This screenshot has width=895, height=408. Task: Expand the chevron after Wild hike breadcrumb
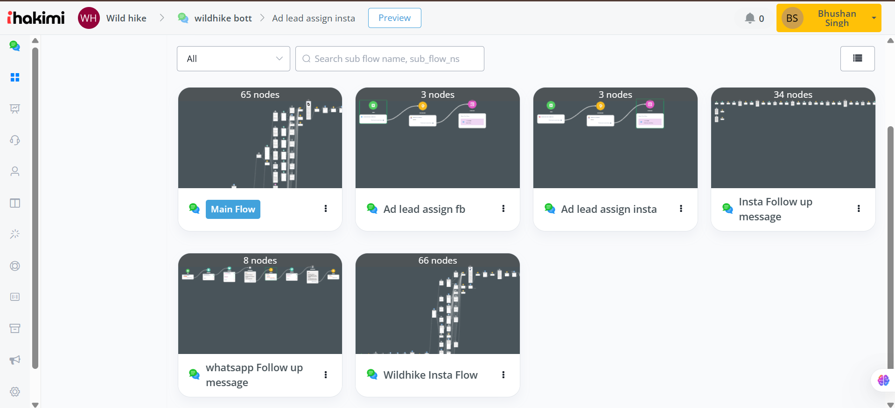(162, 18)
